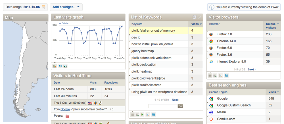The width and height of the screenshot is (284, 124).
Task: Switch Keywords widget to bar chart view
Action: [148, 114]
